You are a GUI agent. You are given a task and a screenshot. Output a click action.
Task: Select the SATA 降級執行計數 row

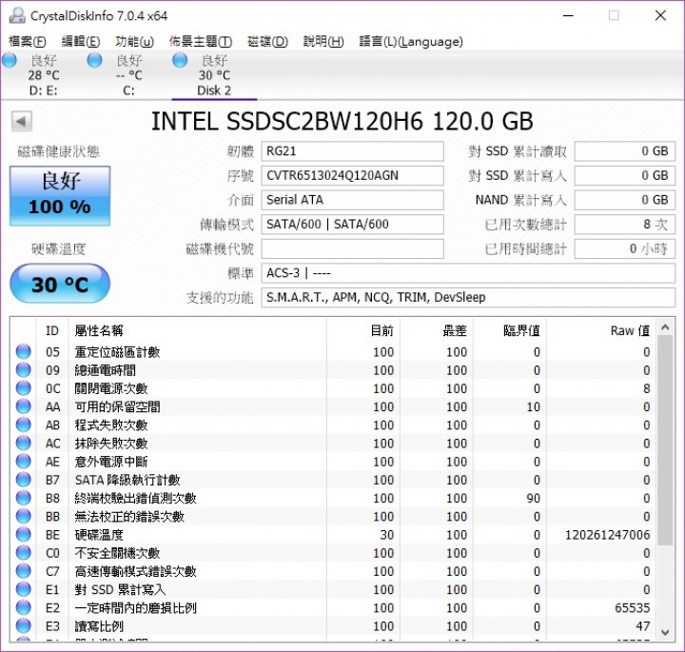pos(334,480)
